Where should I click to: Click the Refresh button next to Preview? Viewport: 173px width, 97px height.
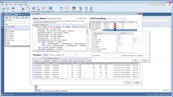tap(46, 55)
